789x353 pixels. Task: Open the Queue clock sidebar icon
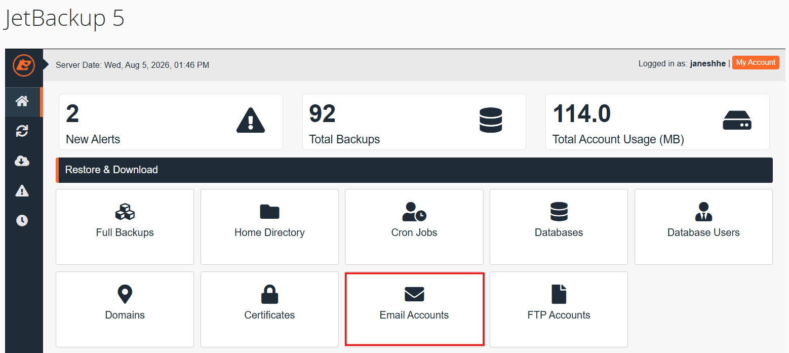tap(22, 220)
